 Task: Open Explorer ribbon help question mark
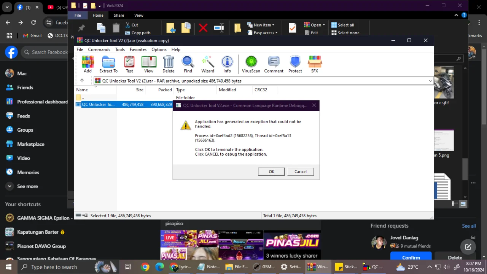coord(464,15)
